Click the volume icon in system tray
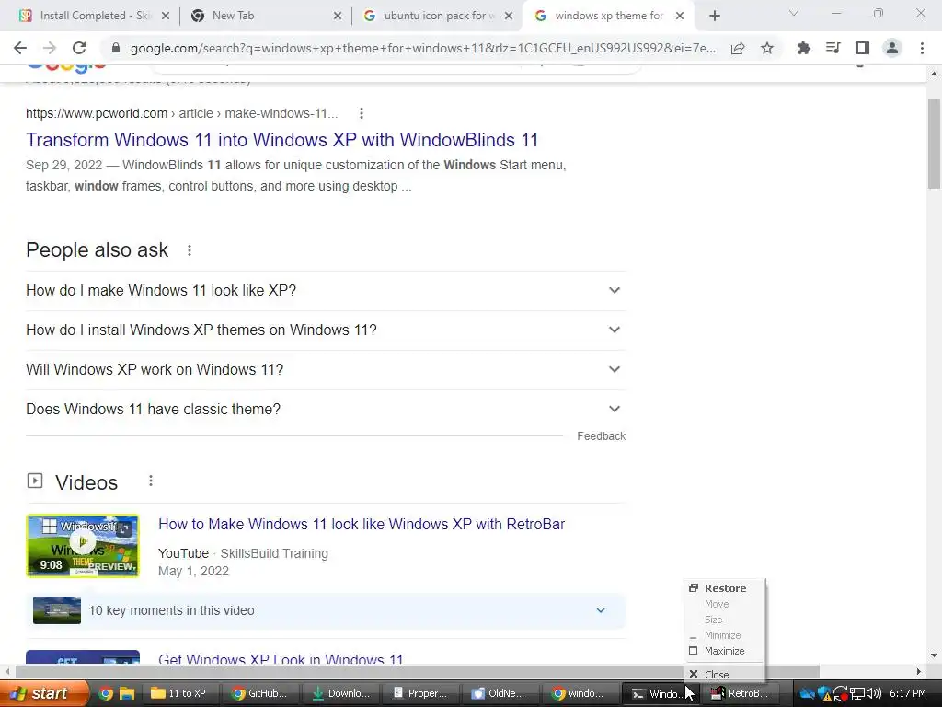 tap(874, 693)
